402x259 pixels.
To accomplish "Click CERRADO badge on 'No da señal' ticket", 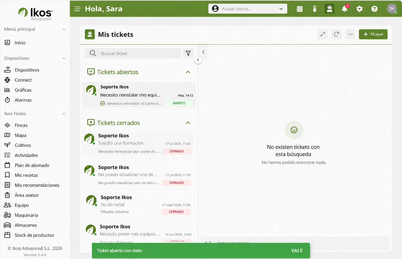I will coord(176,212).
